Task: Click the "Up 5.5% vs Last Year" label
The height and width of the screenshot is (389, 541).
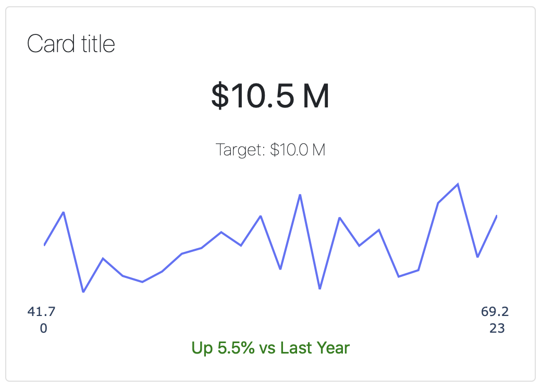Action: (270, 348)
